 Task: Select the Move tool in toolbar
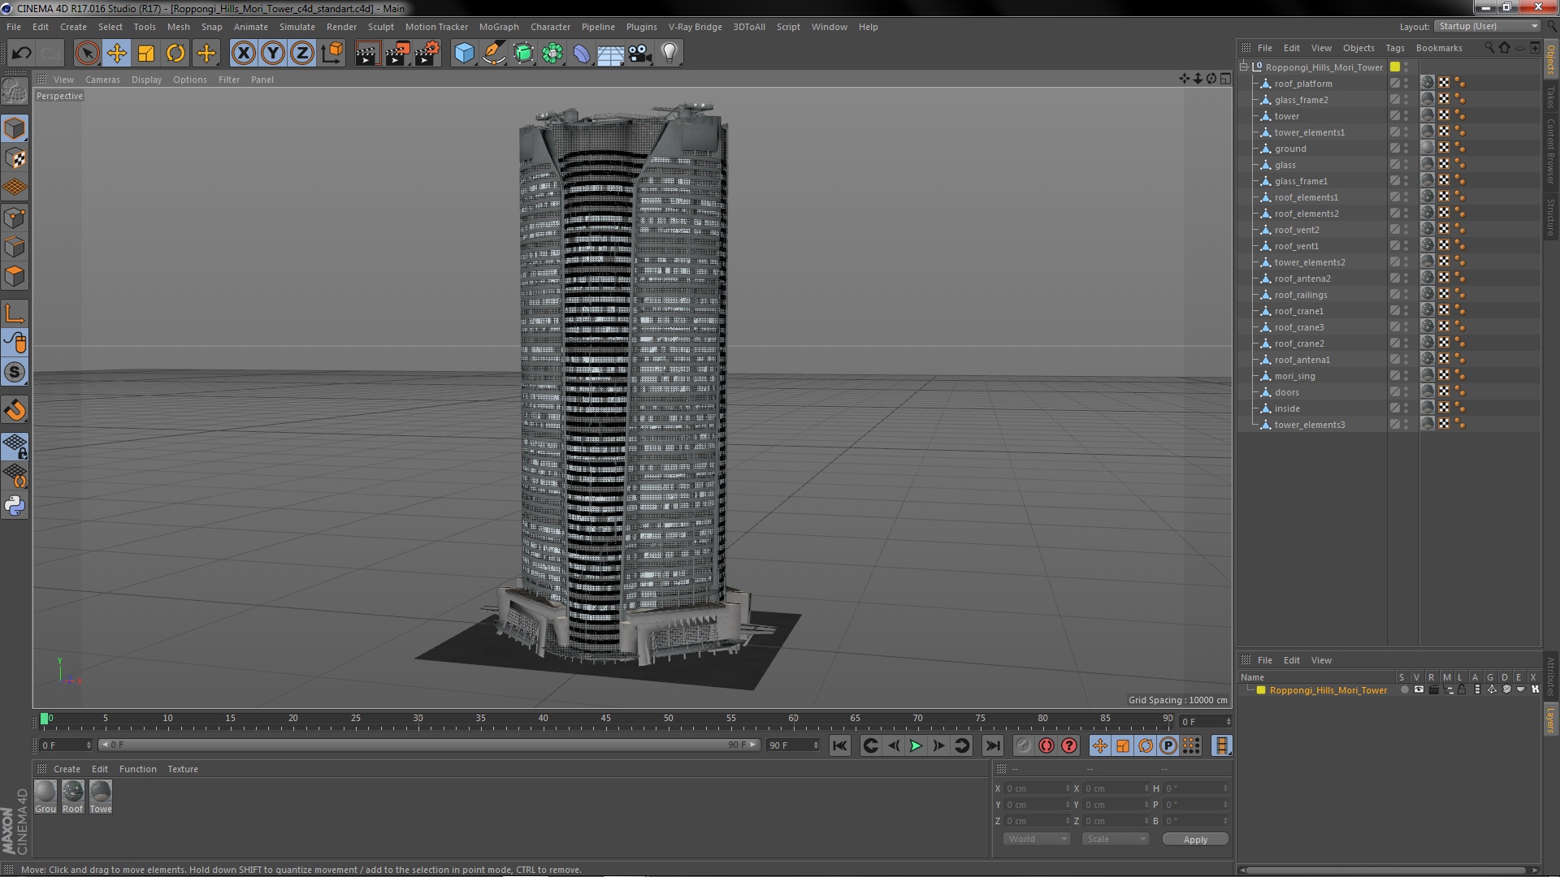tap(117, 54)
